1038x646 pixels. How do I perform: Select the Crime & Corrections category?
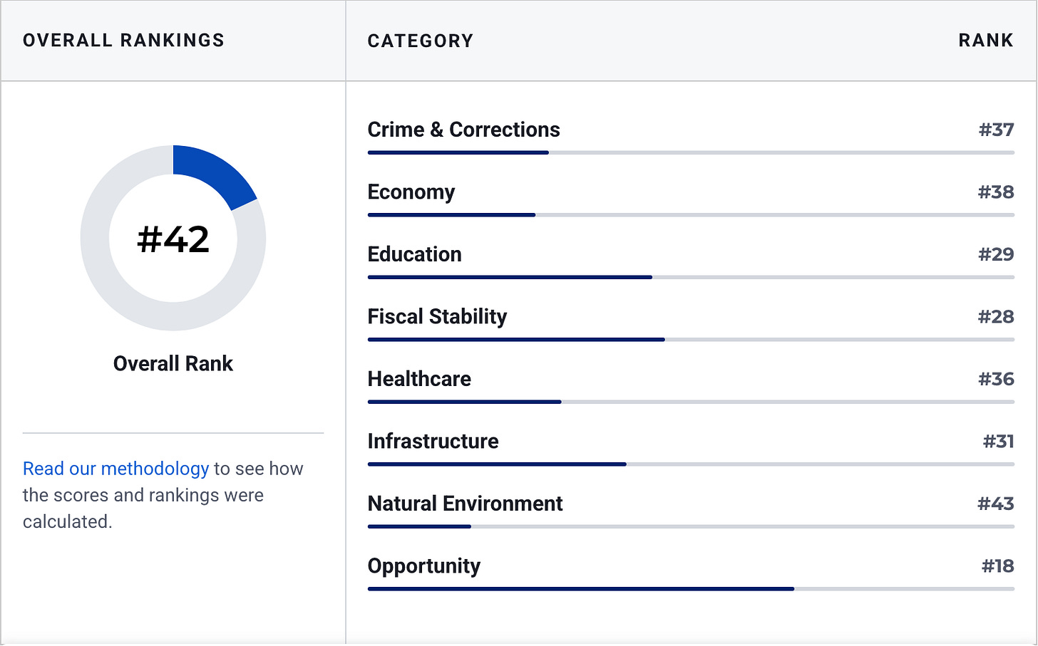coord(463,130)
